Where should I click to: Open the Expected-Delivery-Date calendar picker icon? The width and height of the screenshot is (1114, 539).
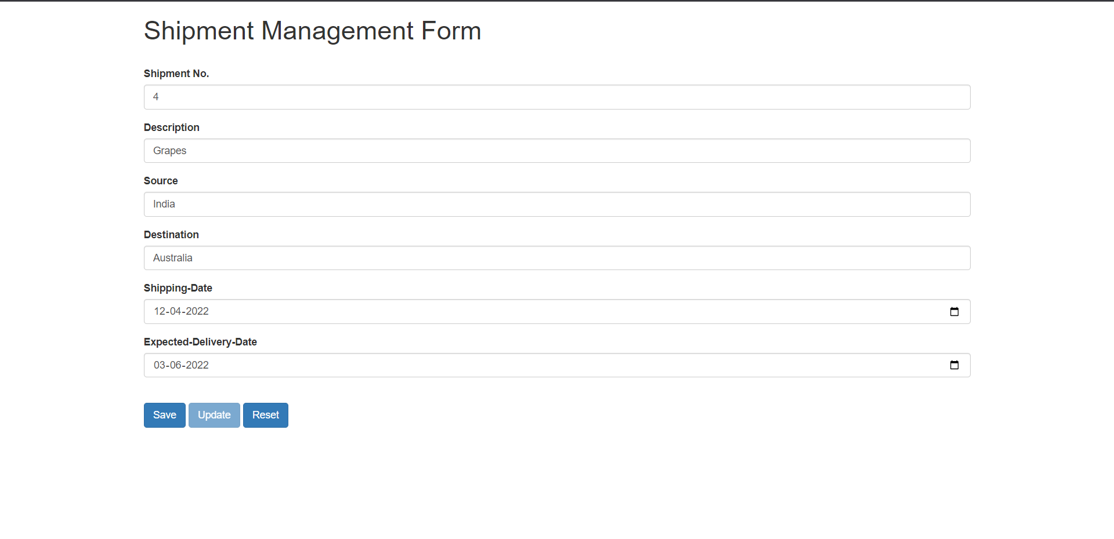954,365
